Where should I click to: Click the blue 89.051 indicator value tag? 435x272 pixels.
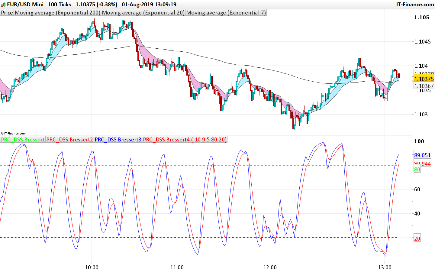click(422, 155)
